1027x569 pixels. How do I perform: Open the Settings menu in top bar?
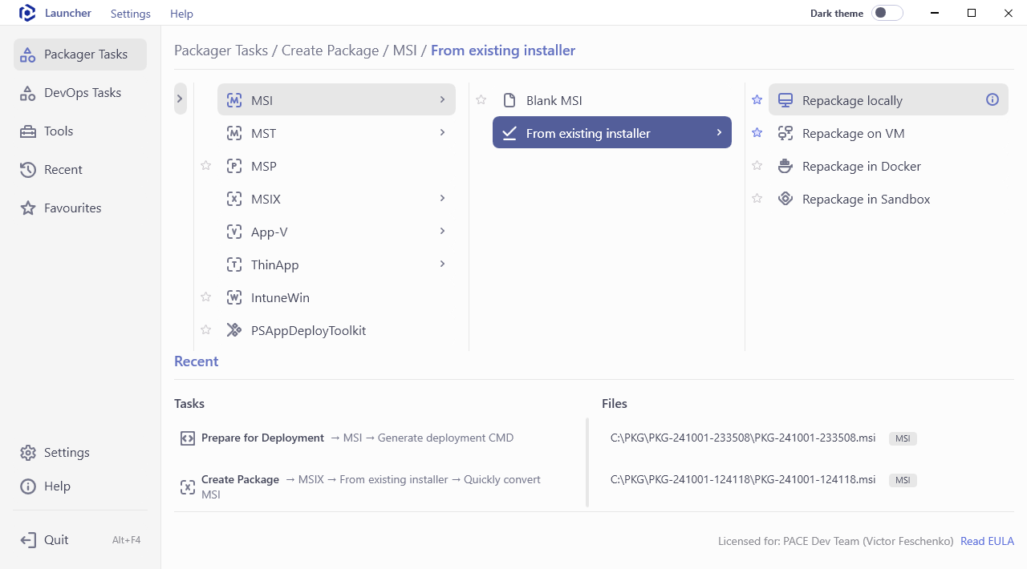131,14
